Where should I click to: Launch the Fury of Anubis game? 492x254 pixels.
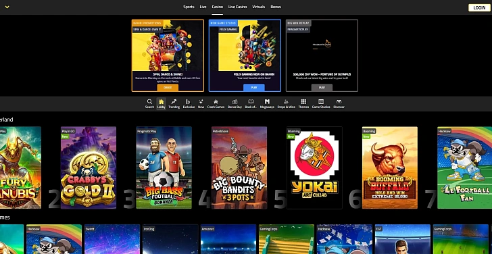(20, 168)
